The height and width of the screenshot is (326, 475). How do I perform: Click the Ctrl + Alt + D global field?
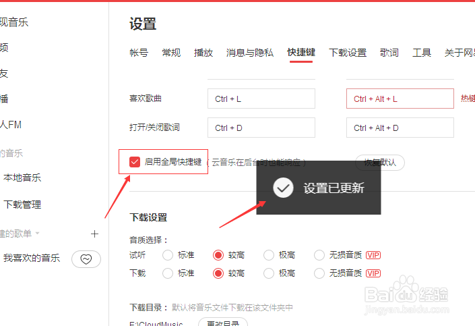(400, 128)
